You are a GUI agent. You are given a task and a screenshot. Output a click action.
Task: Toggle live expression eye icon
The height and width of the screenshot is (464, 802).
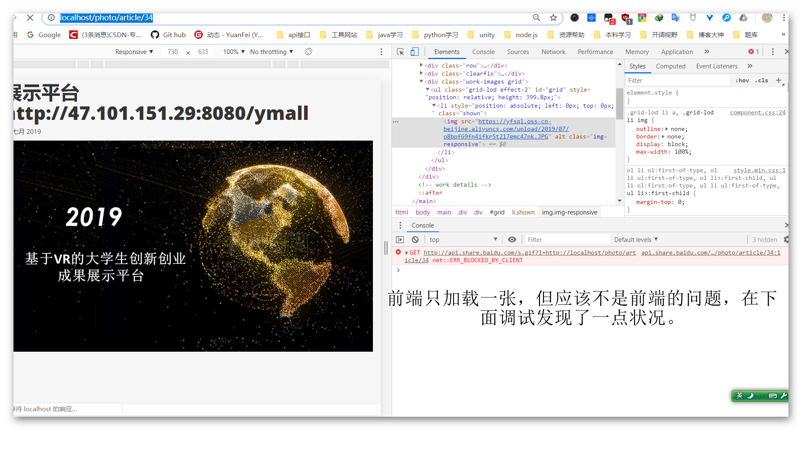(x=512, y=239)
